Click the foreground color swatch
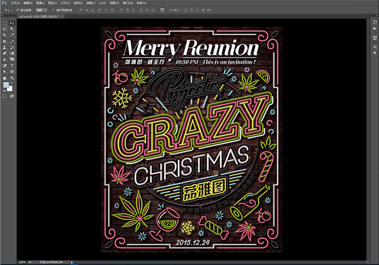Screen dimensions: 379x265 pos(6,85)
